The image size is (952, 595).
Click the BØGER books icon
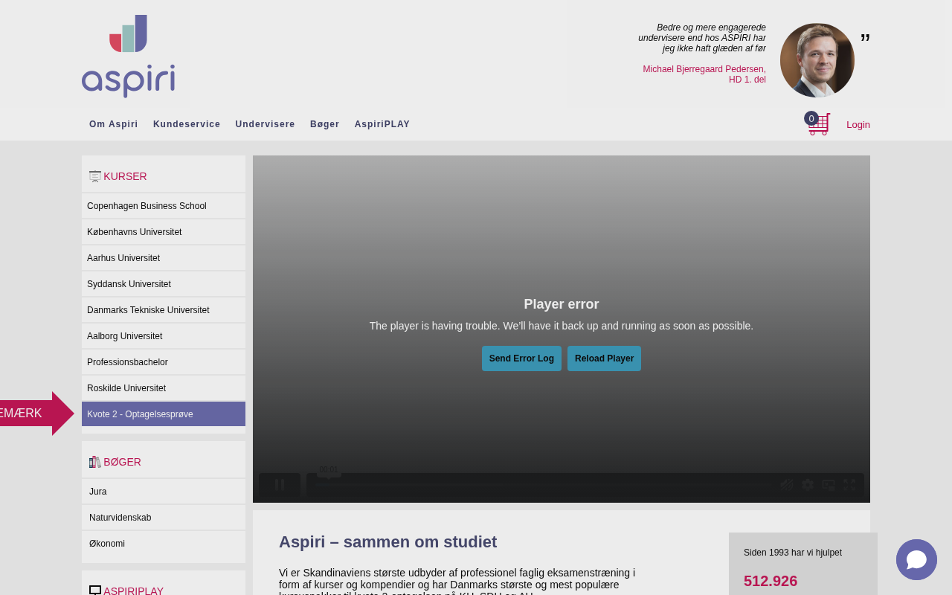pos(95,462)
